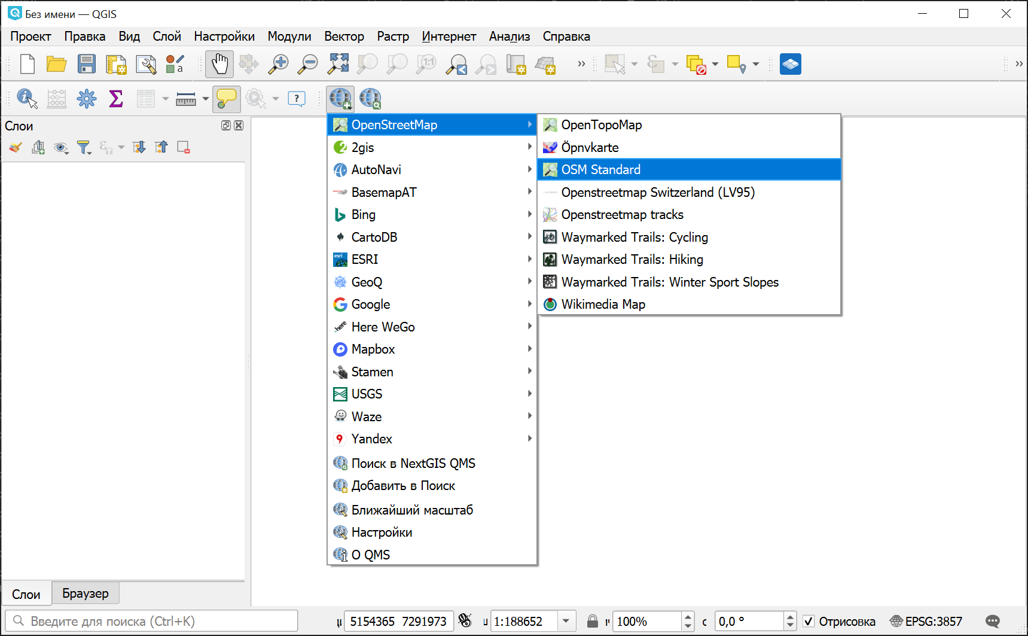Screen dimensions: 1028x636
Task: Click the EPSG:3857 projection button
Action: (x=926, y=621)
